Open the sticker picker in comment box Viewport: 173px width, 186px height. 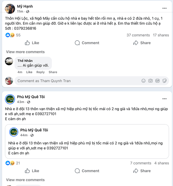[x=164, y=81]
